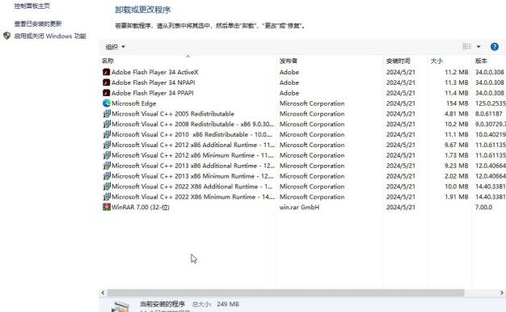Click the Microsoft Edge program icon
The width and height of the screenshot is (506, 312).
107,103
